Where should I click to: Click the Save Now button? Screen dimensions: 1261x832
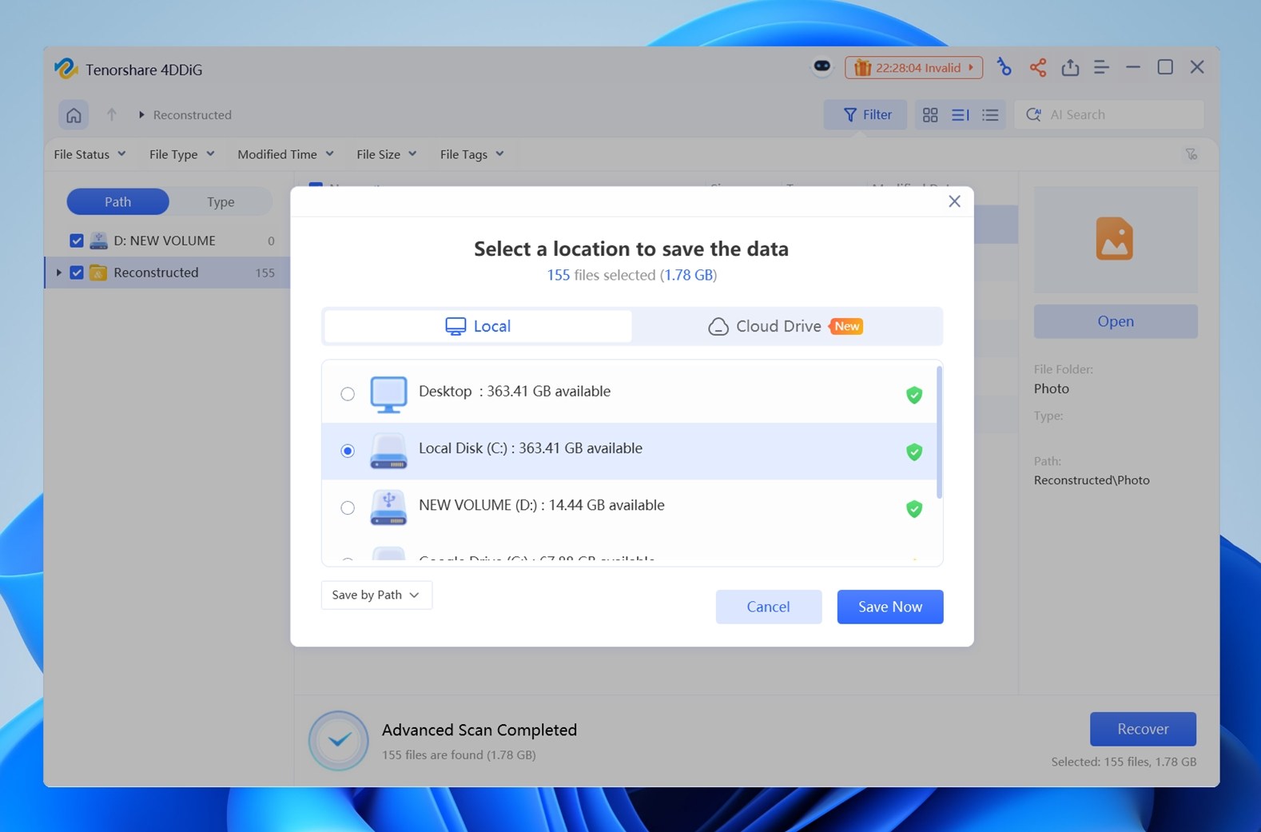889,607
